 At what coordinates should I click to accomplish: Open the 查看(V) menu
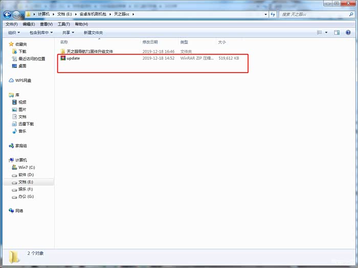46,24
